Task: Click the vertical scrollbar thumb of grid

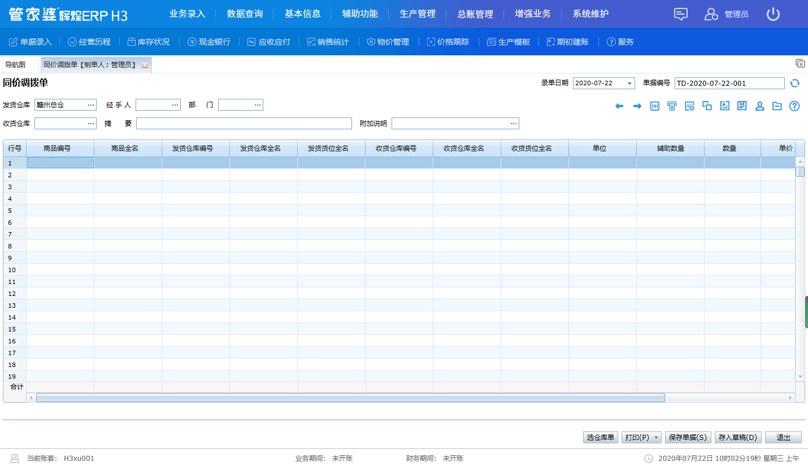Action: coord(800,172)
